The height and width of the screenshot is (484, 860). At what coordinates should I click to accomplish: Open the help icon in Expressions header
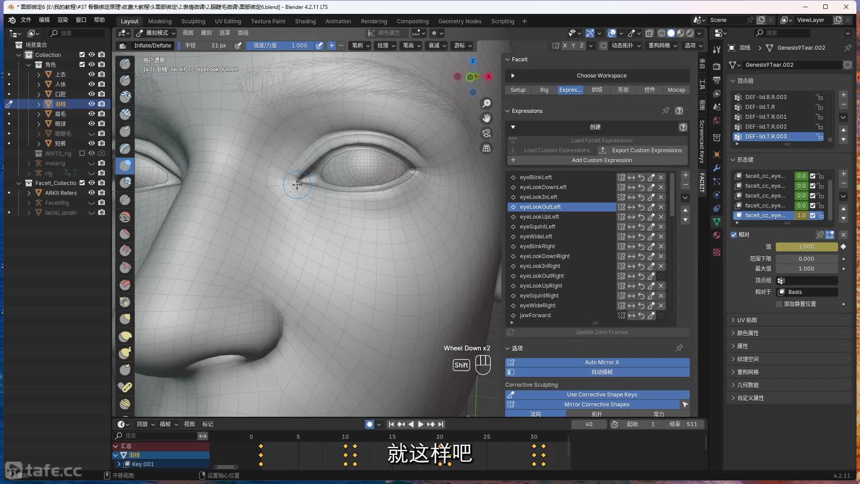[679, 111]
